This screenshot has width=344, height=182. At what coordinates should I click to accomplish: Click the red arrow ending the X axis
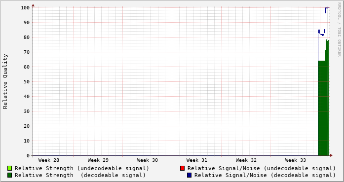pyautogui.click(x=331, y=155)
